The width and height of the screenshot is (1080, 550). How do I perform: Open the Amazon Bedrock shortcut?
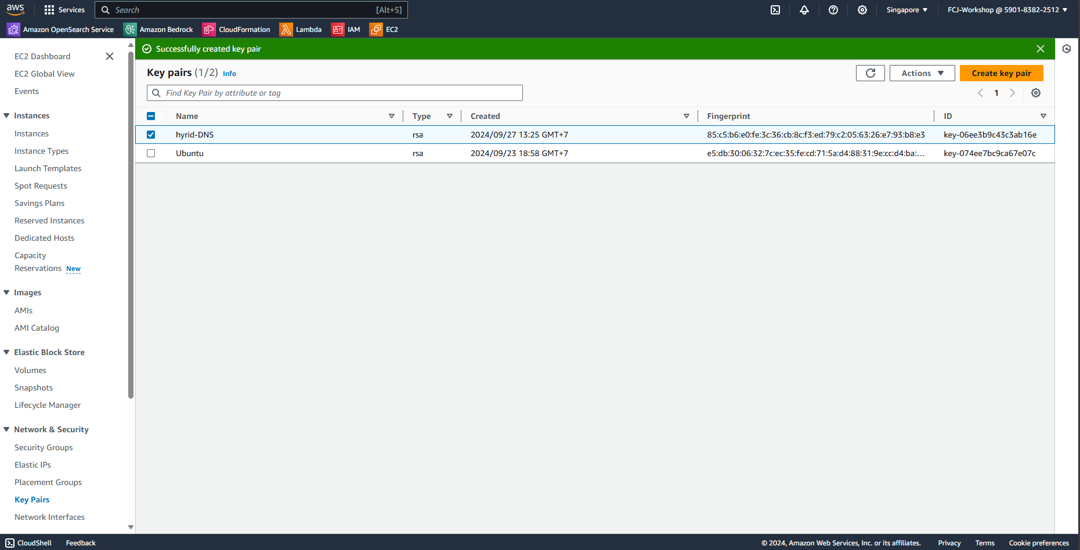tap(158, 30)
